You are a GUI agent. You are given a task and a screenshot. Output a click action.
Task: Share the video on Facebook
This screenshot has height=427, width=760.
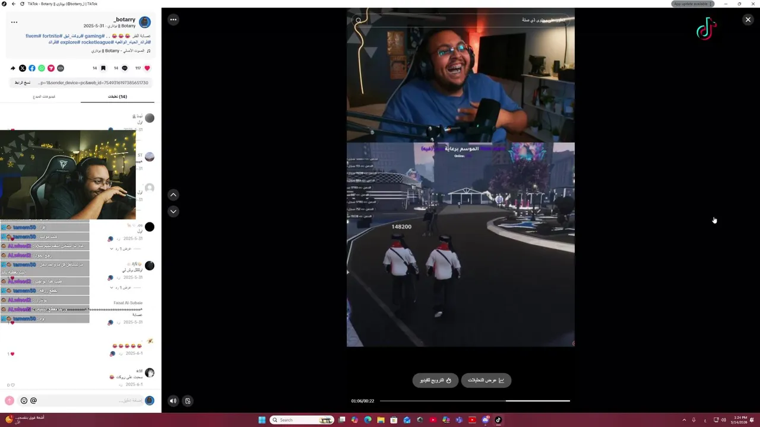pos(32,68)
